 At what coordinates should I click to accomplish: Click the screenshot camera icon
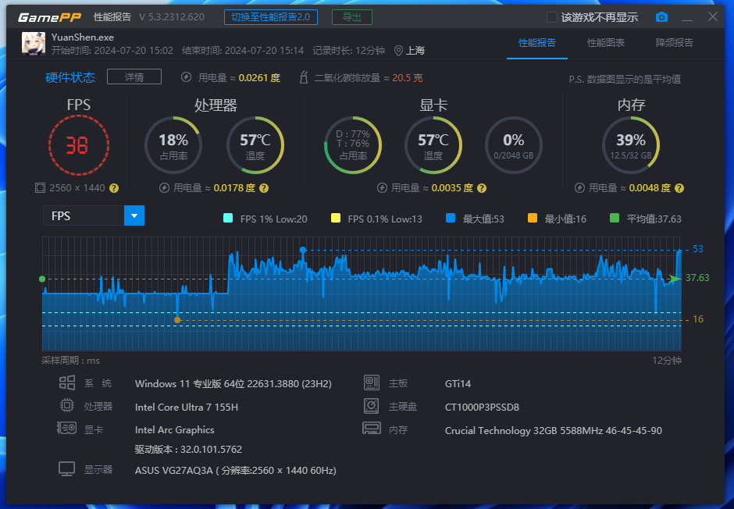[x=661, y=17]
